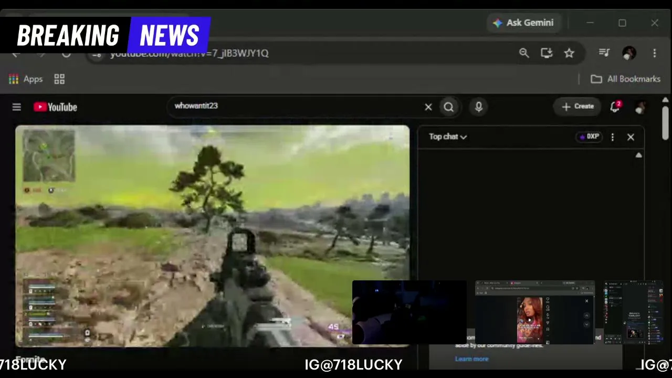Close the live chat panel
672x378 pixels.
[x=631, y=137]
